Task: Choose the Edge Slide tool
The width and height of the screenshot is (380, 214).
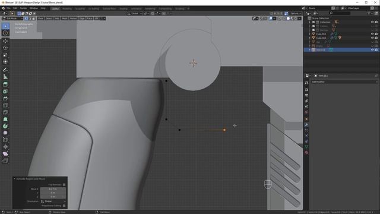Action: (5, 140)
